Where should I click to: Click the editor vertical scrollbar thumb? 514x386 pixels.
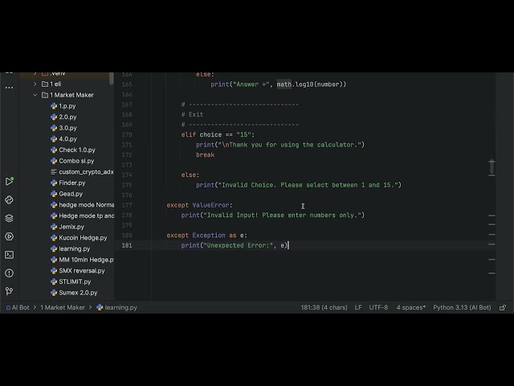(x=492, y=166)
